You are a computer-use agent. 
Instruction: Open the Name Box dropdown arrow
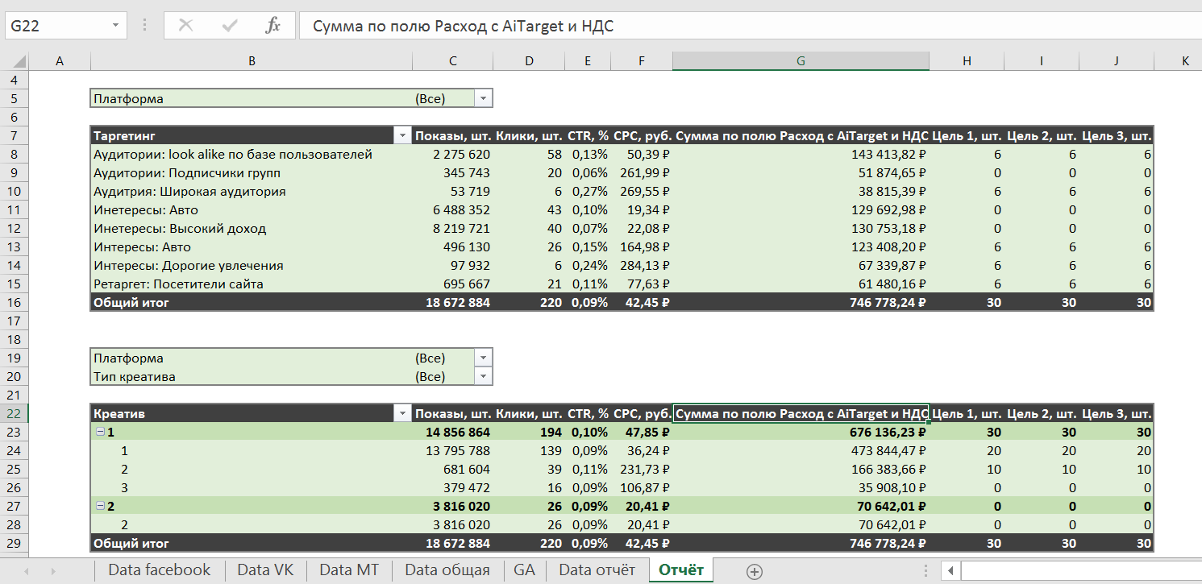(x=117, y=26)
